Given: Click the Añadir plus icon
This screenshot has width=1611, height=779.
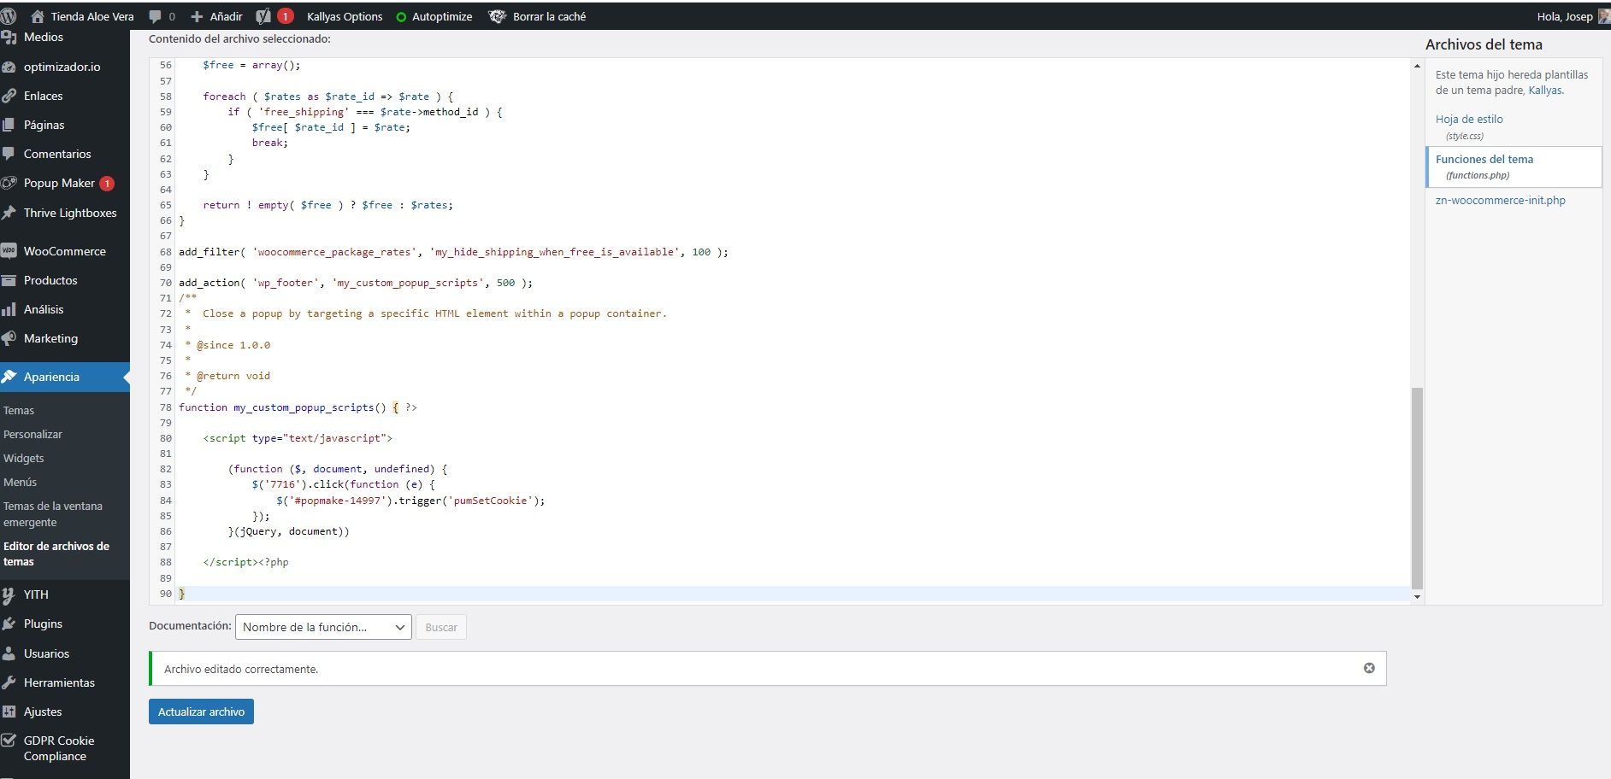Looking at the screenshot, I should [197, 16].
